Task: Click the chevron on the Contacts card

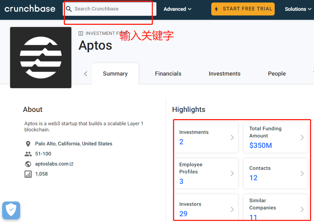Action: tap(302, 173)
